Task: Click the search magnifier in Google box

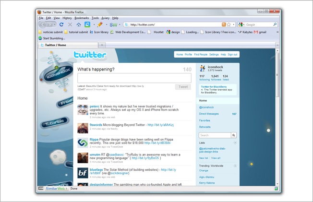Action: pyautogui.click(x=275, y=24)
